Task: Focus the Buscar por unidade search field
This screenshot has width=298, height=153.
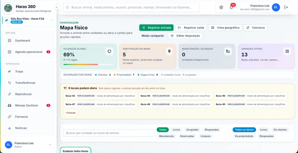Action: pos(109,133)
